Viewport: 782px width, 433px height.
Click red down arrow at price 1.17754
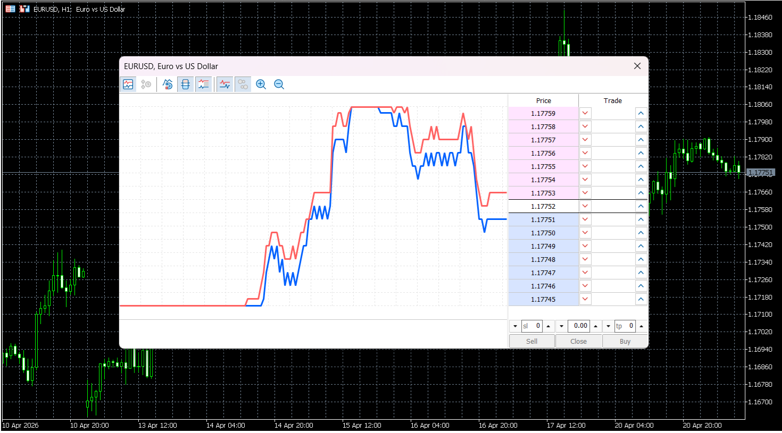click(x=585, y=180)
